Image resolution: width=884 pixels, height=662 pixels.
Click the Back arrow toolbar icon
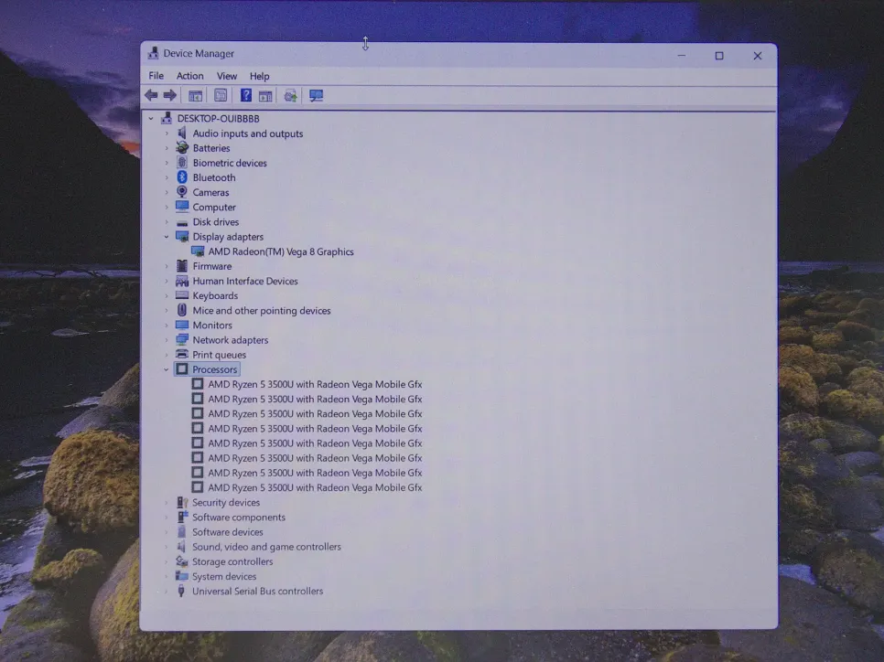click(x=150, y=95)
